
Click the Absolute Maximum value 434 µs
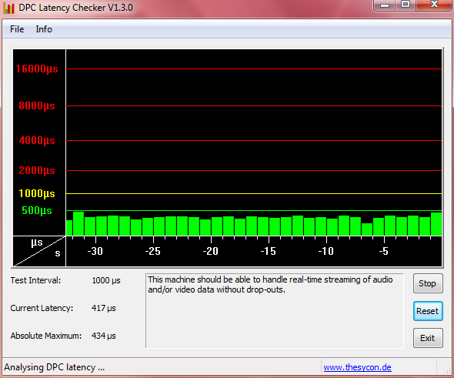tap(104, 336)
